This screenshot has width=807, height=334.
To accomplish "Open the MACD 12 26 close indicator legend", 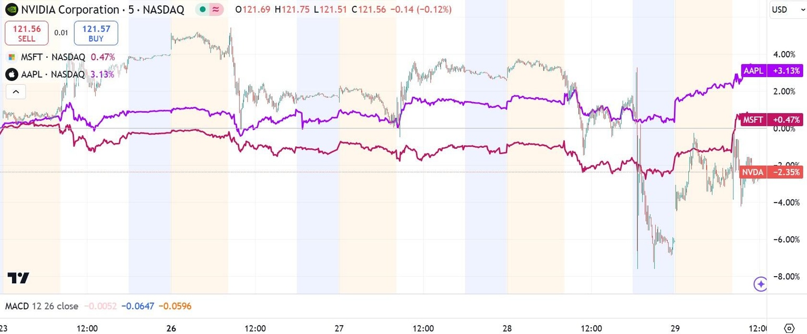I will pos(42,306).
